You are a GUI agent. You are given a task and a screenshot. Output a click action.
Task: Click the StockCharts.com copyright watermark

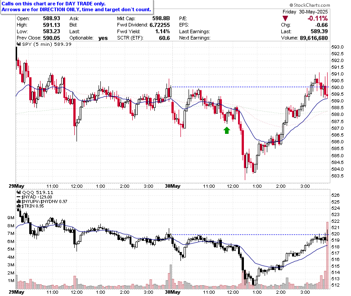(x=310, y=5)
